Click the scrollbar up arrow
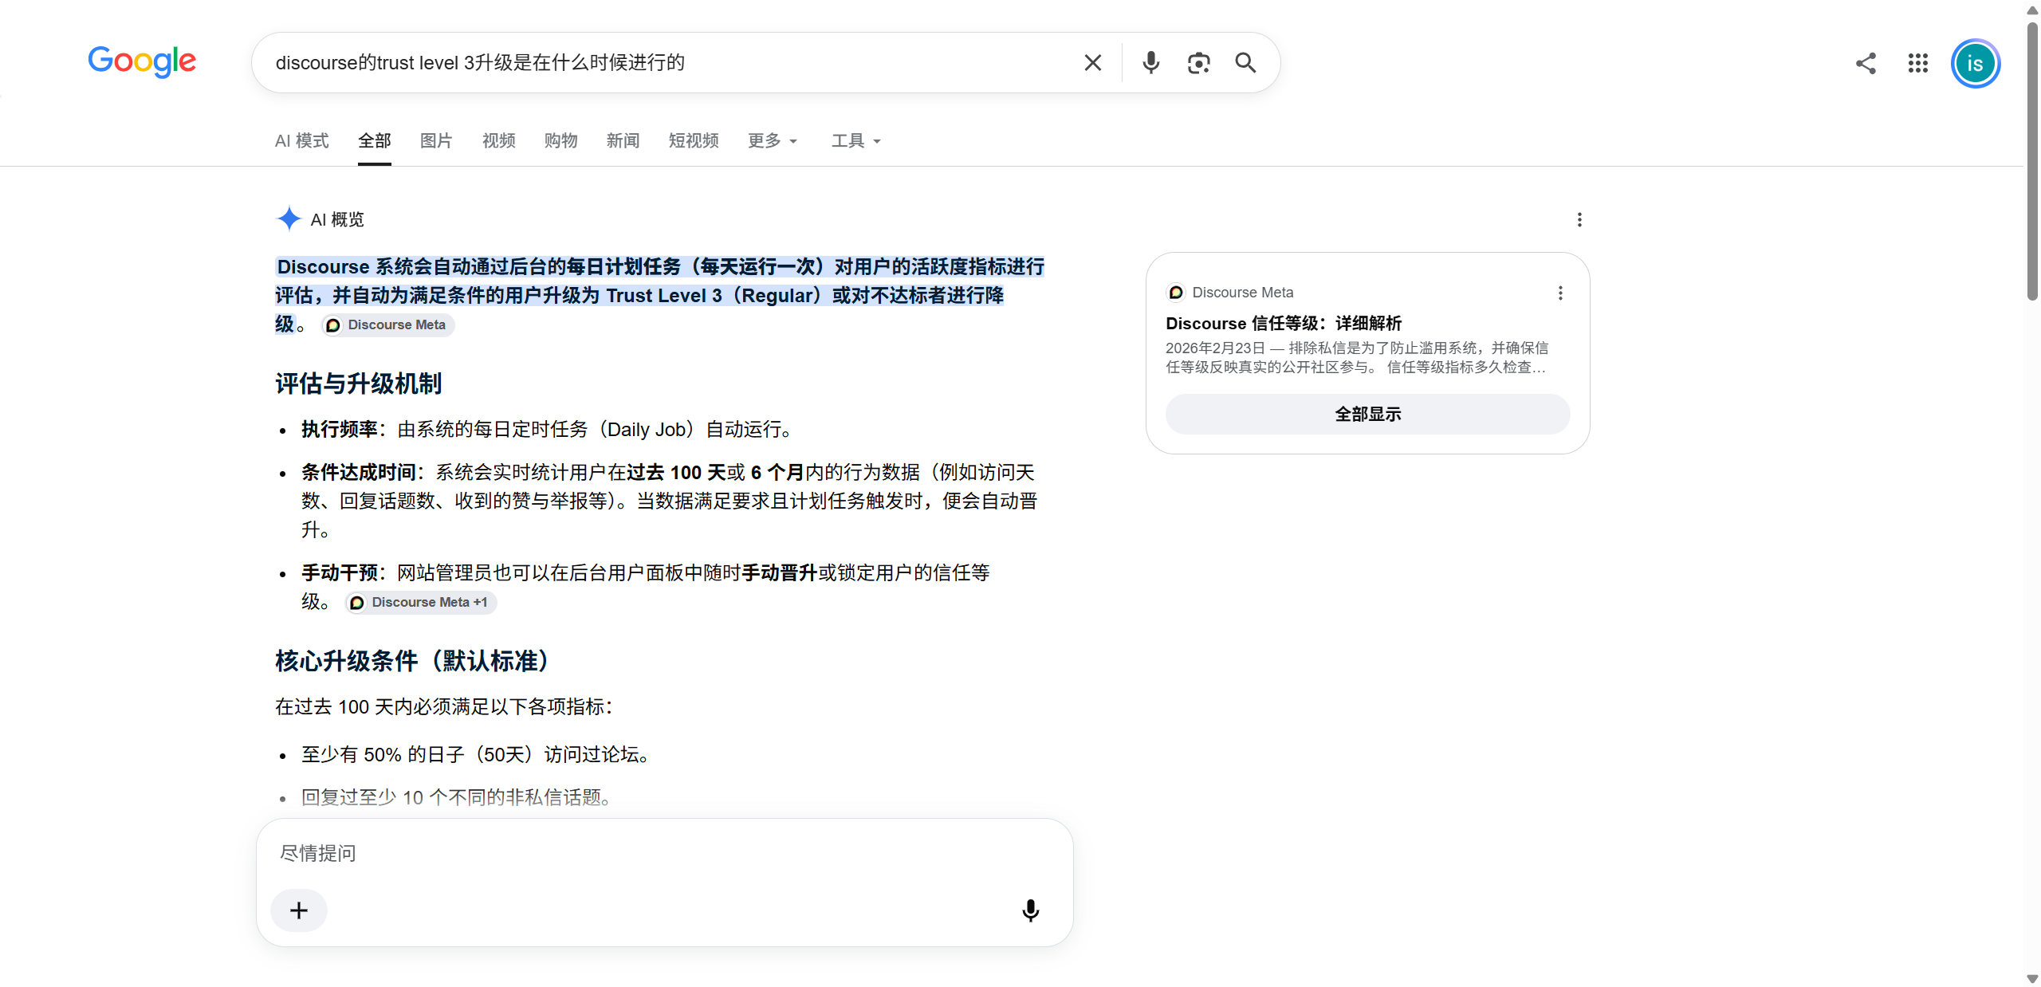The width and height of the screenshot is (2041, 987). coord(2032,9)
